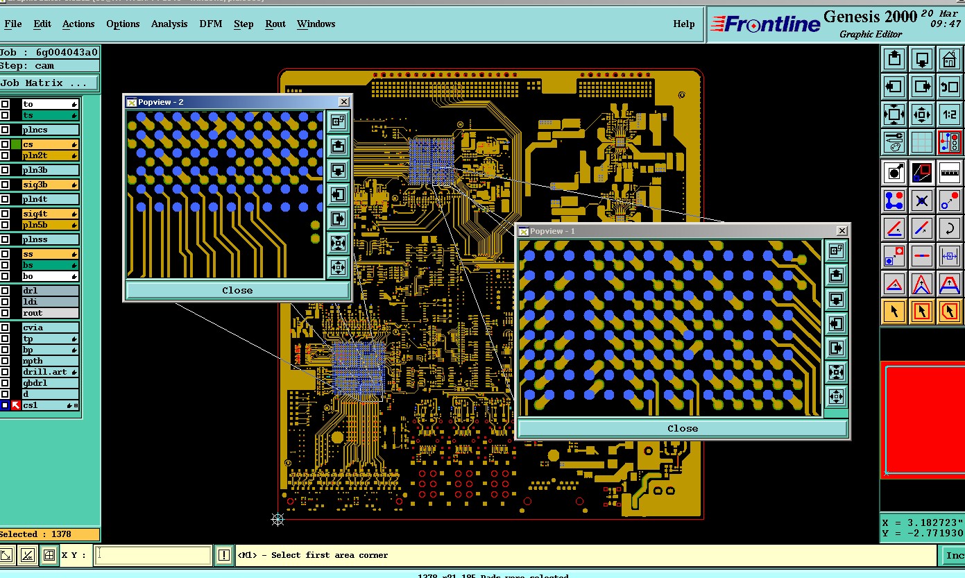Open the Step menu
Screen dimensions: 965x578
pyautogui.click(x=244, y=24)
